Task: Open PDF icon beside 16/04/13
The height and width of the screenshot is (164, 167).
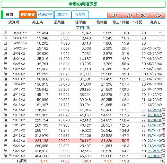Action: [164, 120]
